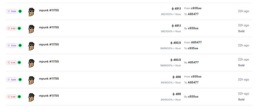Image resolution: width=271 pixels, height=107 pixels.
Task: Open the mpunk thumbnail in the 491.1 sale row
Action: click(31, 12)
